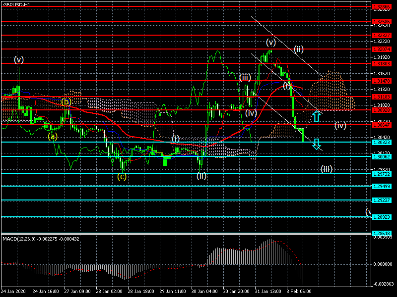
Task: Click the GBPUSD,H1 chart title
Action: pos(16,5)
